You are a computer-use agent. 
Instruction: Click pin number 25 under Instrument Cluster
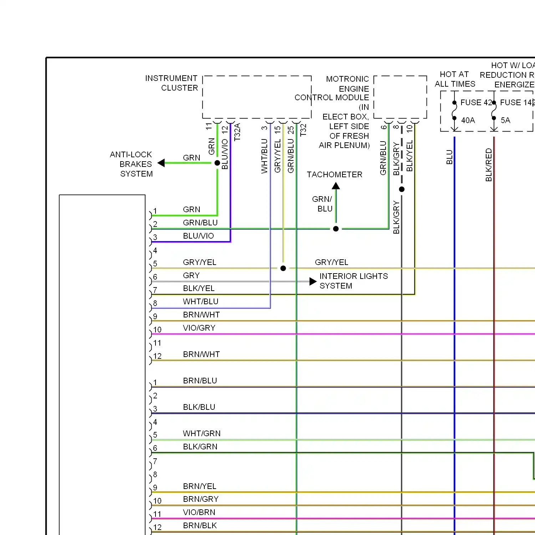[x=291, y=130]
